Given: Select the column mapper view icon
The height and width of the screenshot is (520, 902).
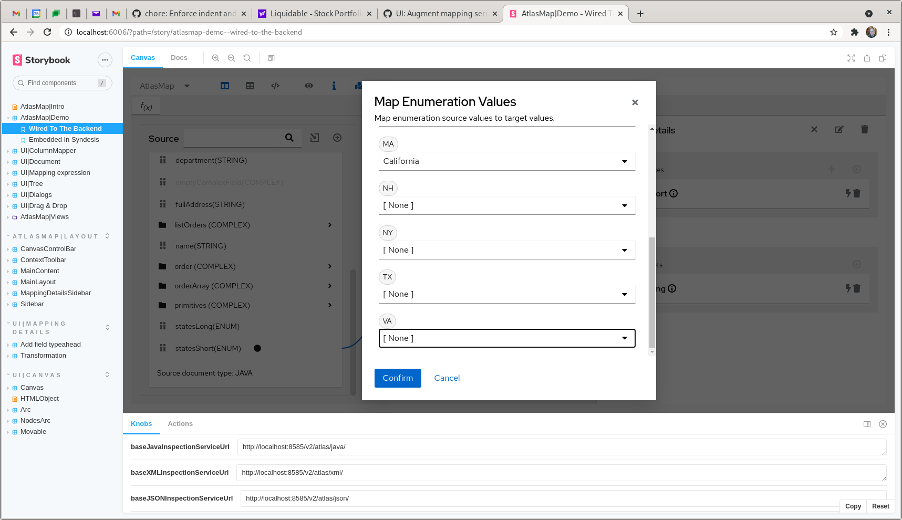Looking at the screenshot, I should (225, 86).
